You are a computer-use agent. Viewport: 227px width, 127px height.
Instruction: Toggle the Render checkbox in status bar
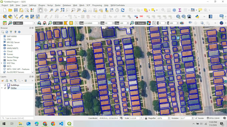tap(196, 118)
